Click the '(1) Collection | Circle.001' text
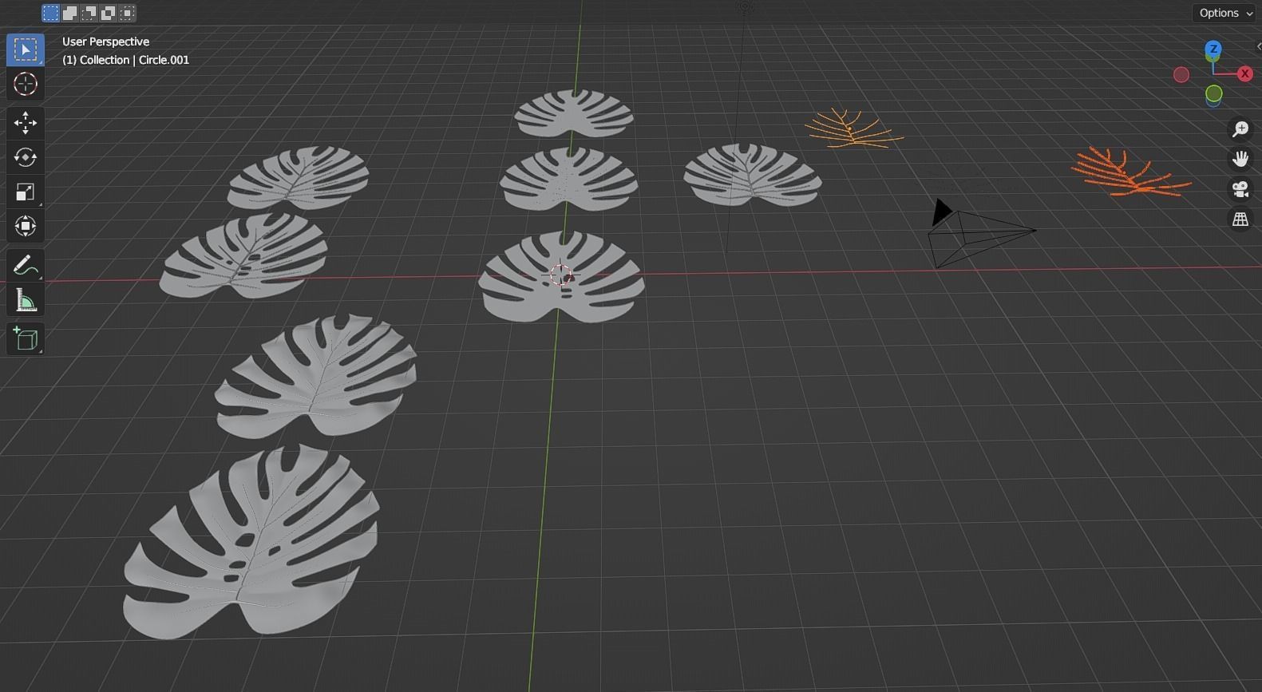 pyautogui.click(x=125, y=60)
